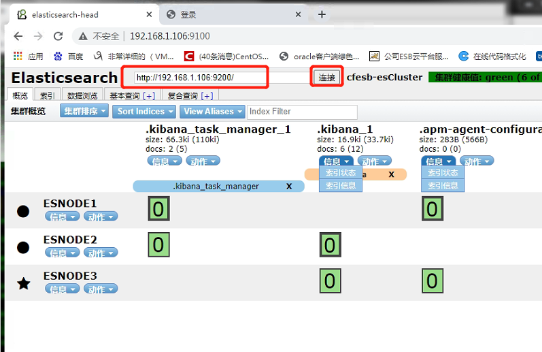The height and width of the screenshot is (352, 542).
Task: Open 动作 dropdown for .apm-agent-configuration
Action: pyautogui.click(x=477, y=161)
